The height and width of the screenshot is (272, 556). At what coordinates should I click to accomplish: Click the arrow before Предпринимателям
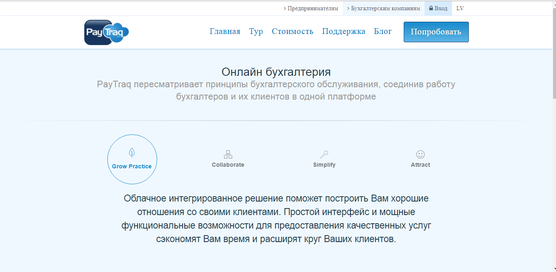tap(285, 8)
